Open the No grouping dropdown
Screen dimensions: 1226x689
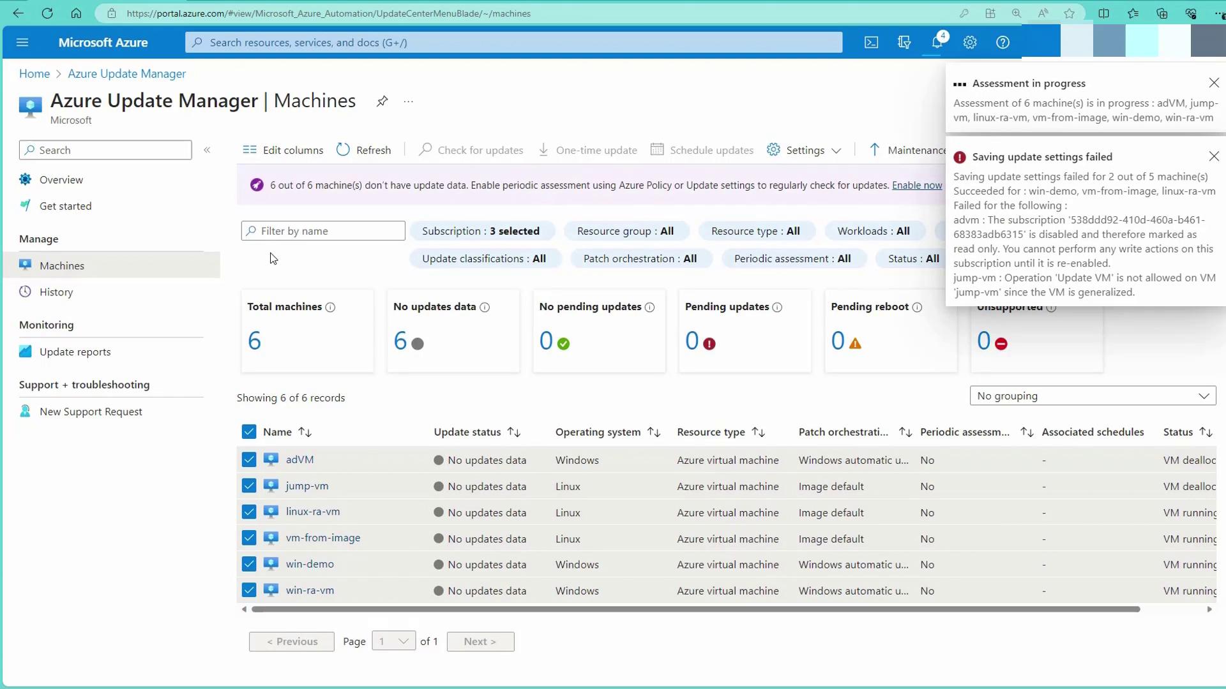[x=1093, y=396]
